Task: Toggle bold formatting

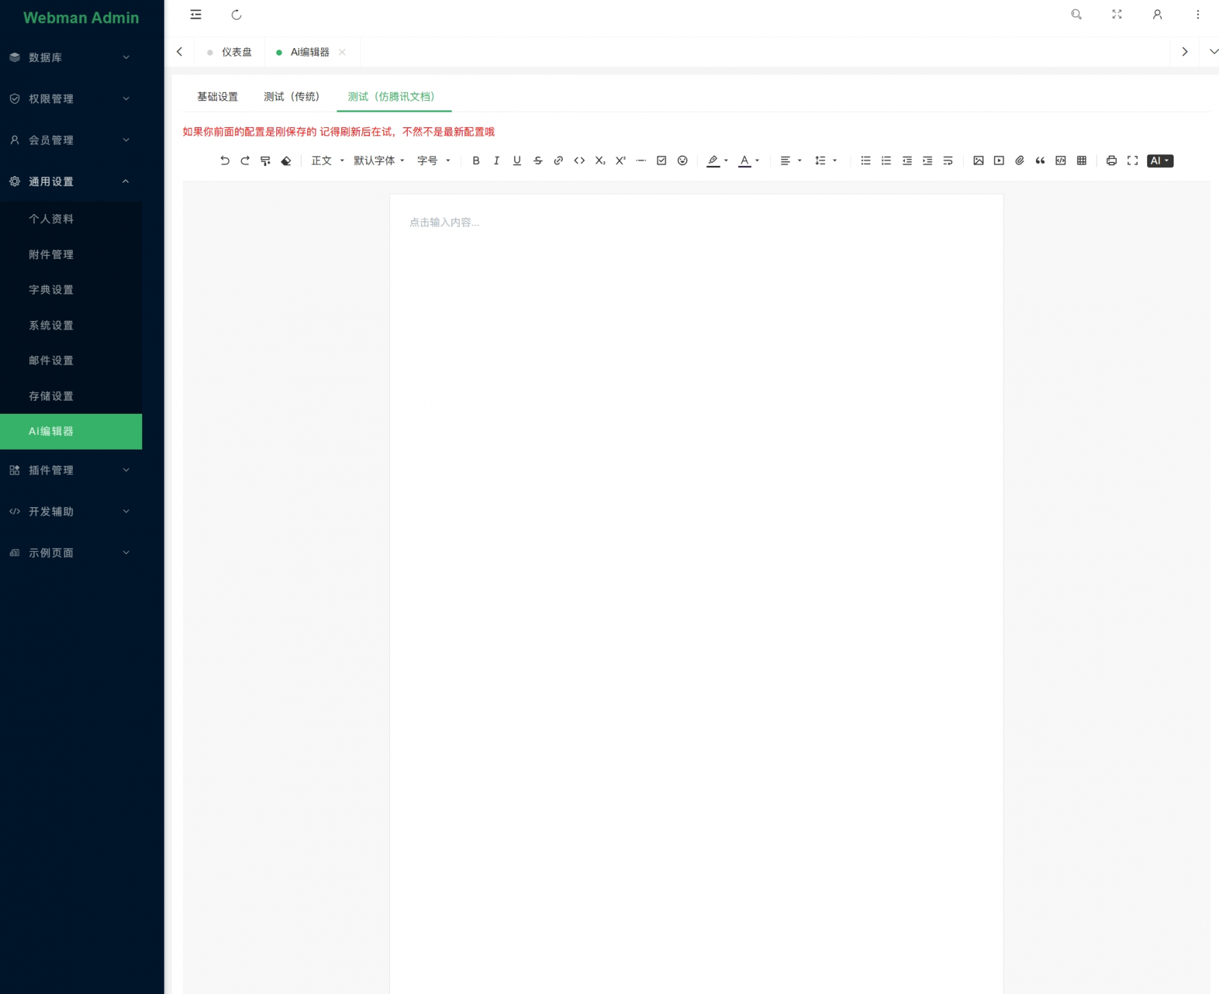Action: tap(476, 160)
